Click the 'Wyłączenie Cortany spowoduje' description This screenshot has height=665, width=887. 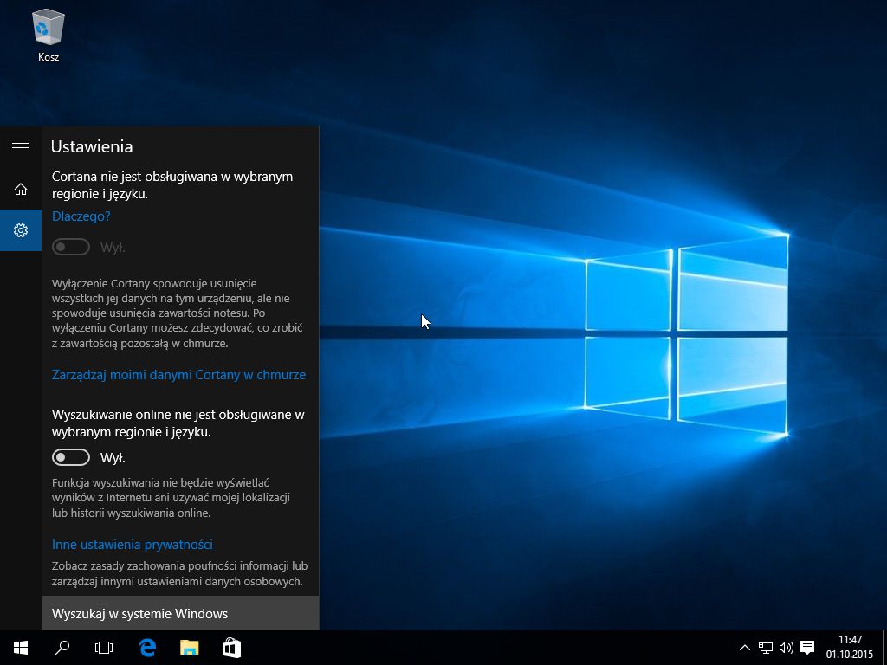coord(178,313)
